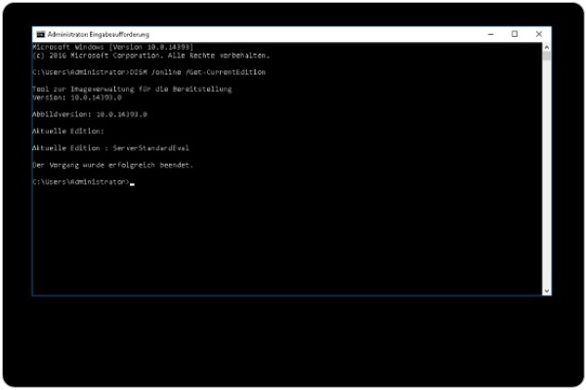Image resolution: width=586 pixels, height=390 pixels.
Task: Click the blinking cursor at the prompt
Action: [132, 184]
